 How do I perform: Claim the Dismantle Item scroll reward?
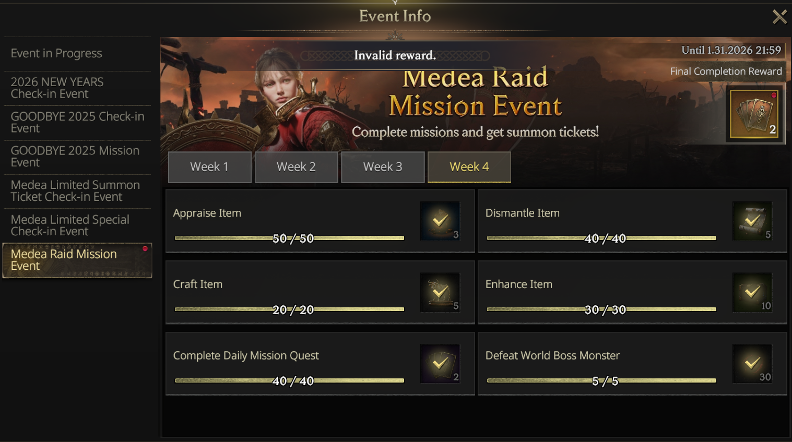pyautogui.click(x=752, y=221)
